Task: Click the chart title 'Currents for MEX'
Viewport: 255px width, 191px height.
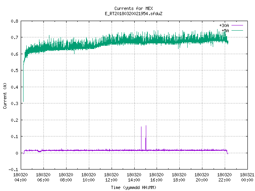Action: coord(133,8)
